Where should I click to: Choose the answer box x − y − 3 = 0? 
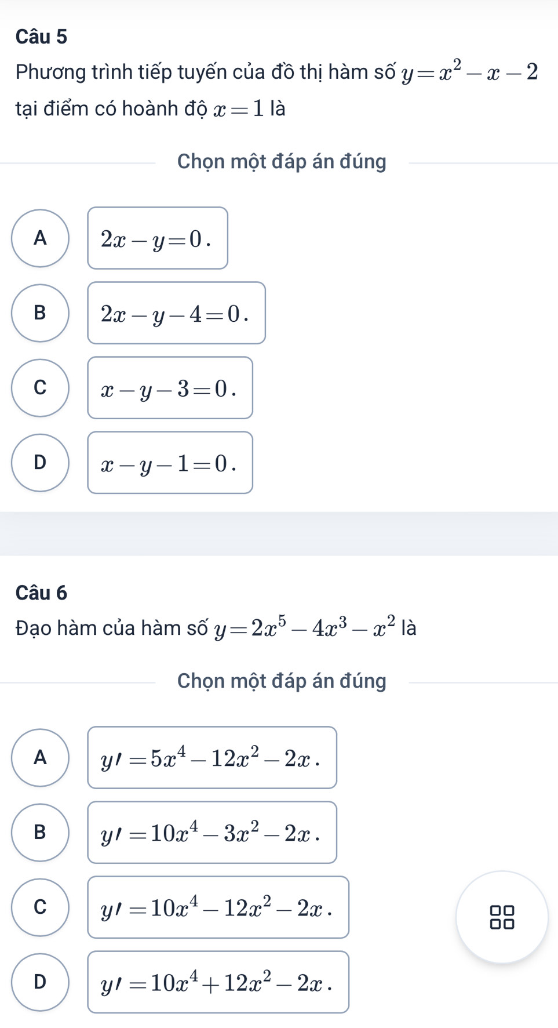point(170,388)
